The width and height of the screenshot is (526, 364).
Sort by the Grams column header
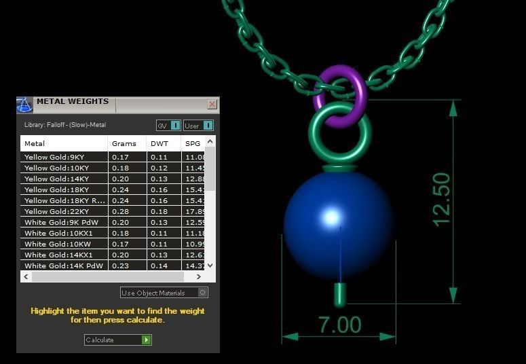pyautogui.click(x=127, y=143)
